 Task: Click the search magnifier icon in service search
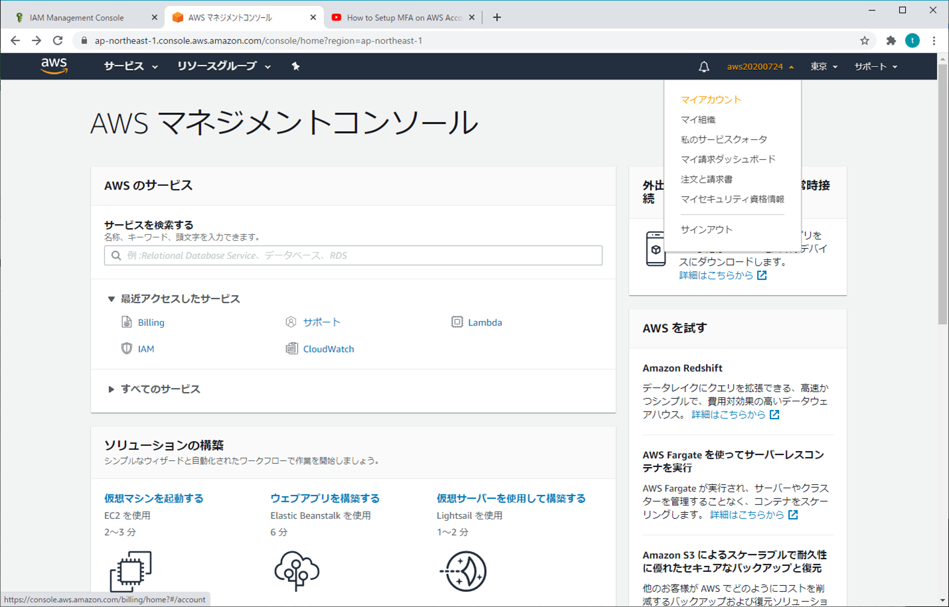tap(116, 255)
